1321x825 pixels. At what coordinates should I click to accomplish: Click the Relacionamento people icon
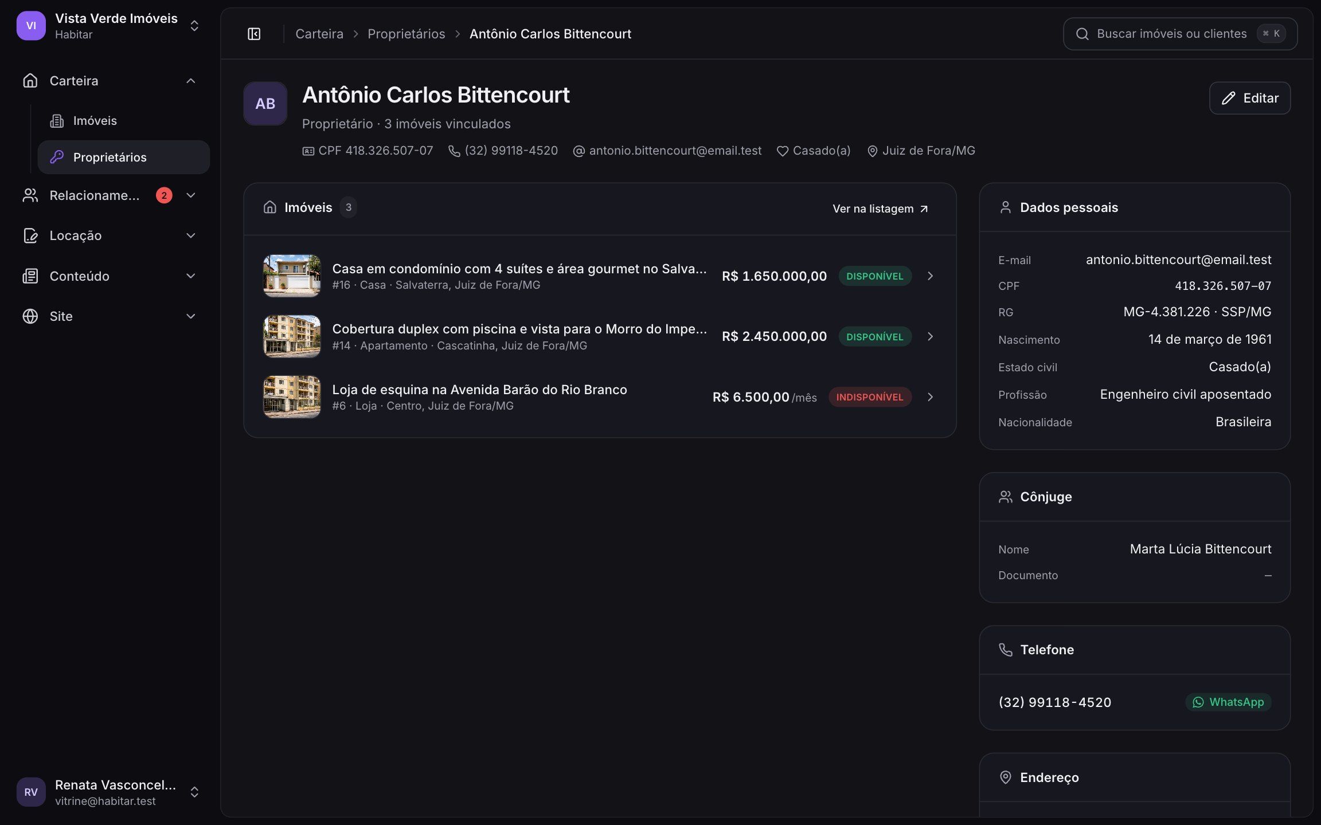pyautogui.click(x=30, y=195)
